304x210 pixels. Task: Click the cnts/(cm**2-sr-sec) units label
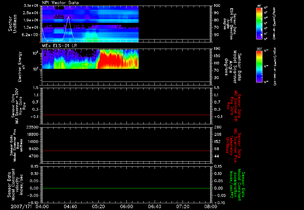point(274,23)
